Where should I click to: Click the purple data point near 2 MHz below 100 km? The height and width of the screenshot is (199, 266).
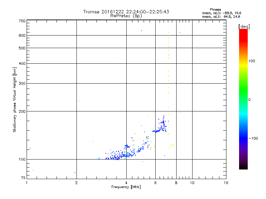coord(75,172)
